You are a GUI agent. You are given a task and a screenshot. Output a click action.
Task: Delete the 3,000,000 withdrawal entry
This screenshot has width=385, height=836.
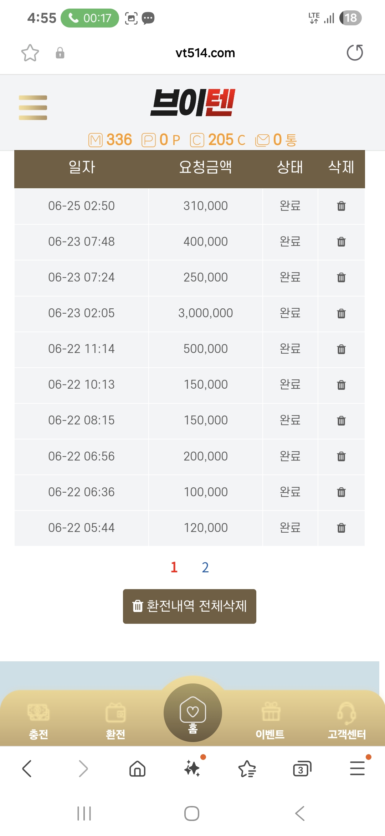point(341,313)
